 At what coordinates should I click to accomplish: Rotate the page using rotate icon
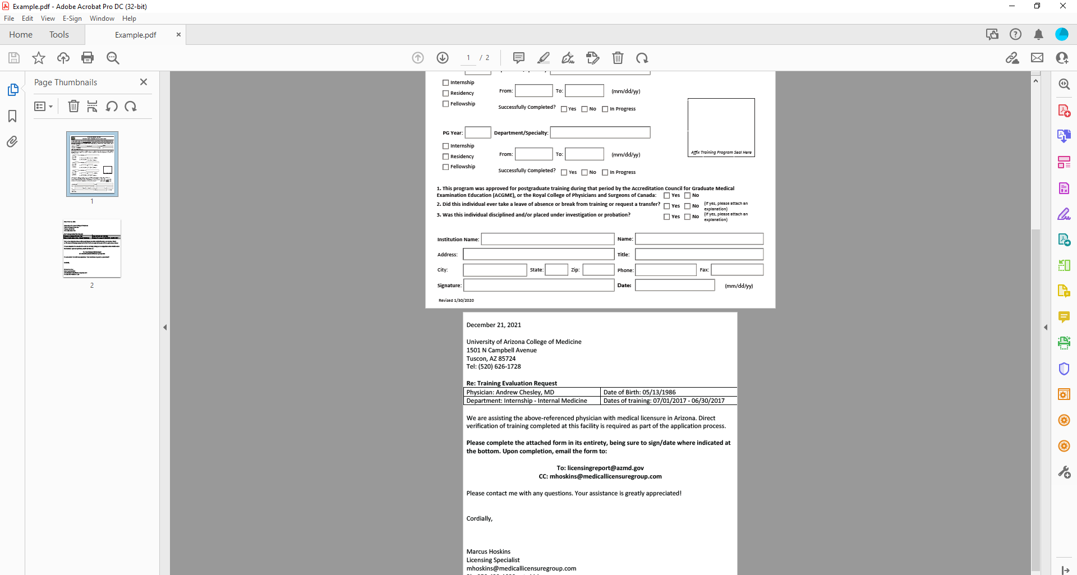643,58
